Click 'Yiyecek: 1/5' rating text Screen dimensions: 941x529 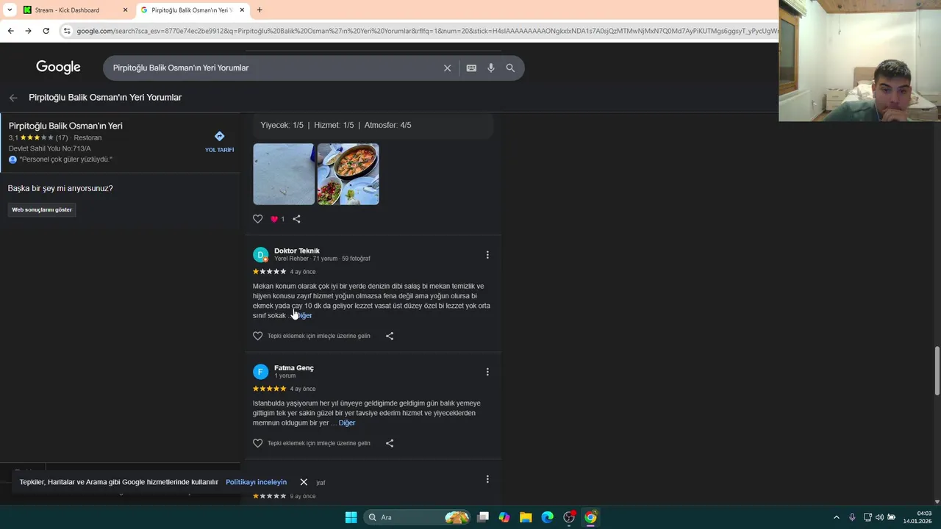[x=282, y=125]
